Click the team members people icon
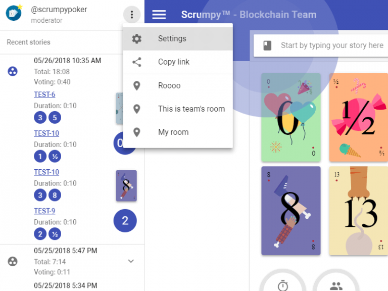Viewport: 388px width, 291px height. (x=336, y=286)
